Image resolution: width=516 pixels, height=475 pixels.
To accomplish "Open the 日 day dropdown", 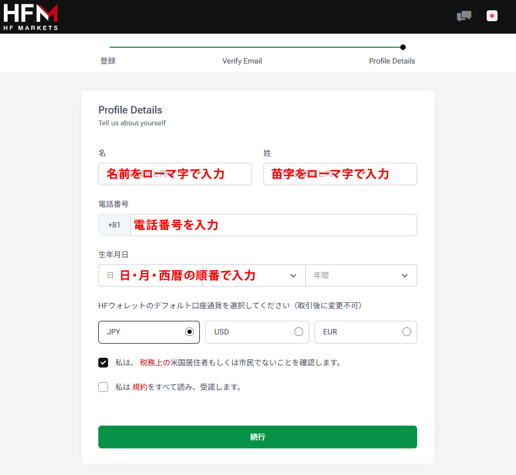I will tap(150, 275).
